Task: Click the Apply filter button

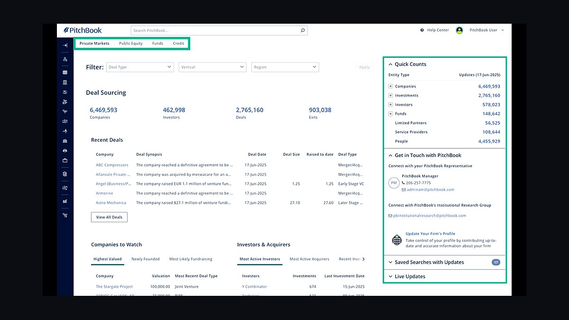Action: tap(364, 67)
